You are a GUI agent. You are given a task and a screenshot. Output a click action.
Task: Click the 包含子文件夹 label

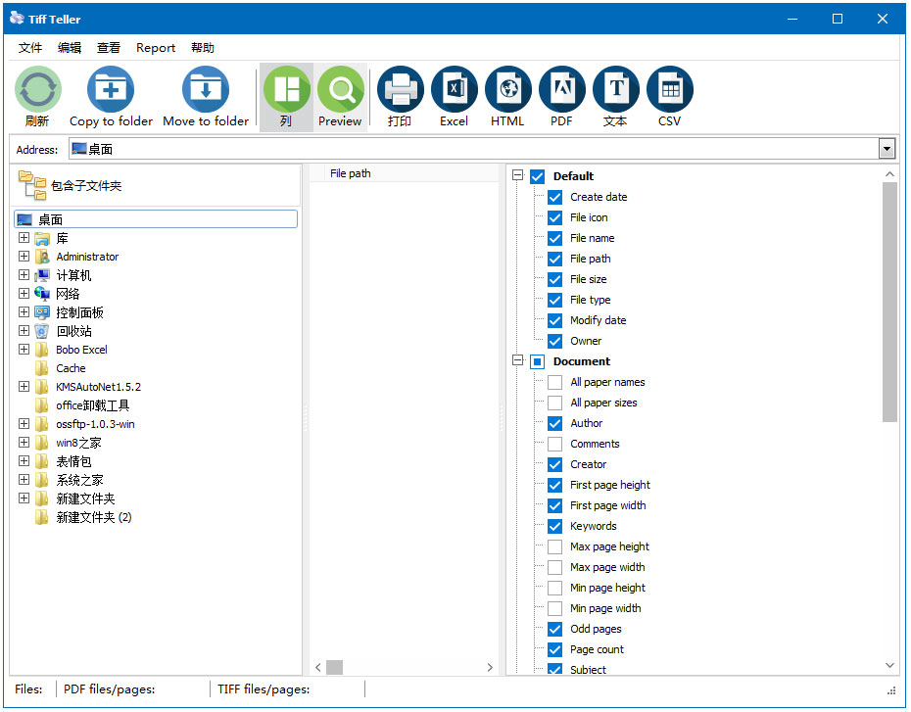(86, 186)
